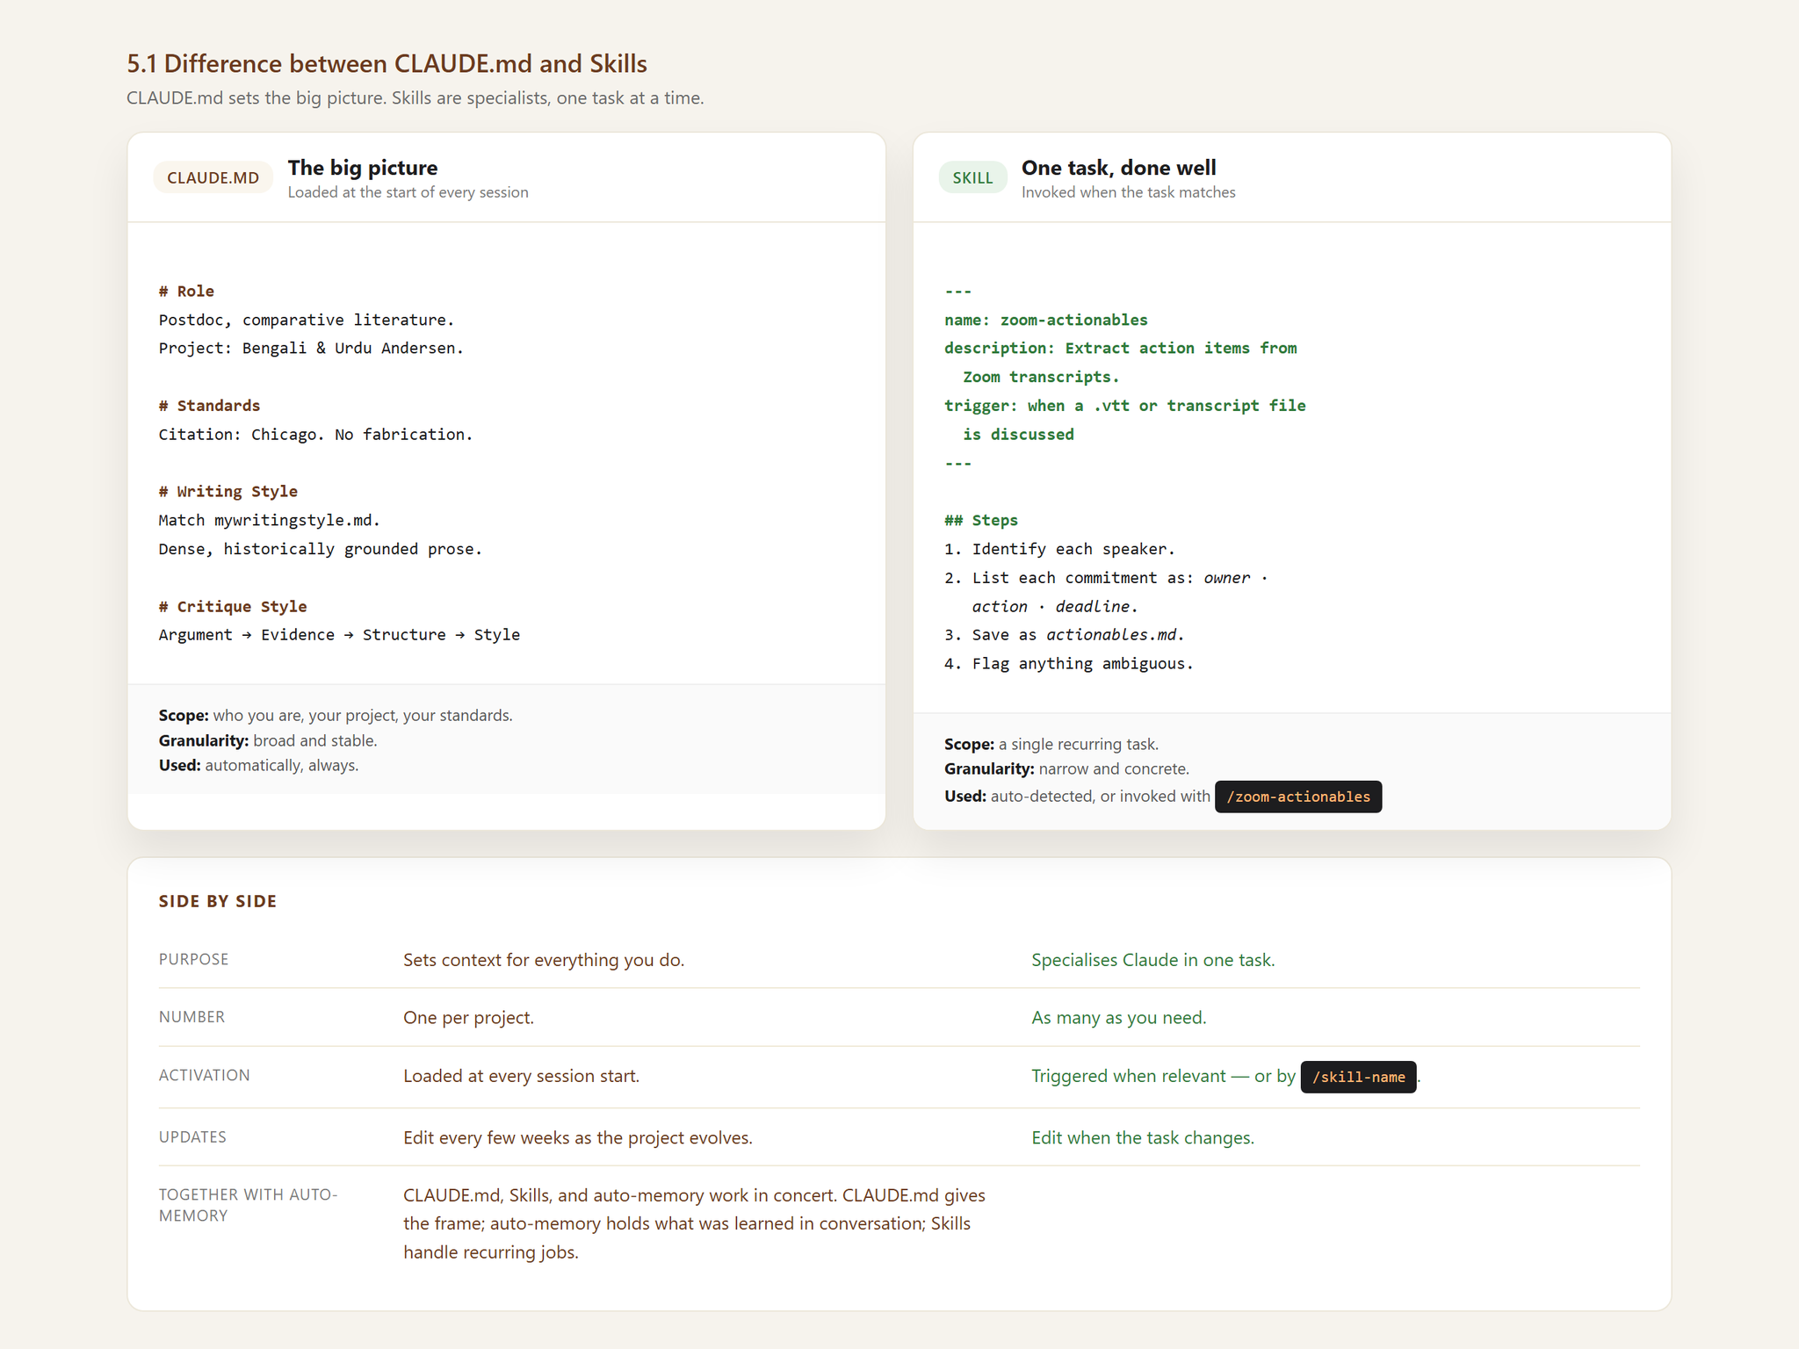
Task: Click the 'action · deadline.' italic line
Action: coord(1055,607)
